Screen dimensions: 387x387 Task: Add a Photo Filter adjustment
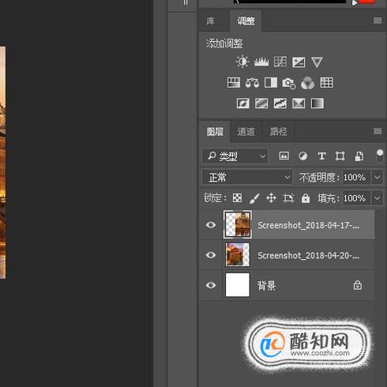[288, 83]
